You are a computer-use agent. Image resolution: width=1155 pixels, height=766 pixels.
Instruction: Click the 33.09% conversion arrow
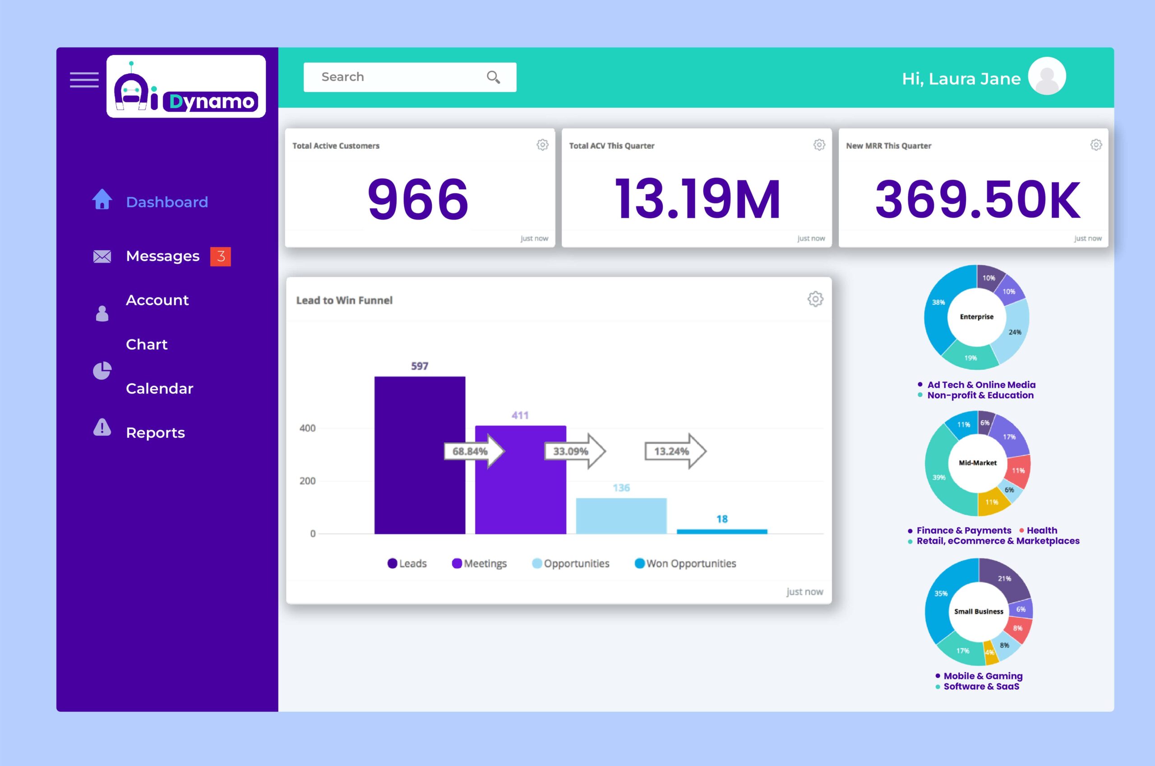575,451
